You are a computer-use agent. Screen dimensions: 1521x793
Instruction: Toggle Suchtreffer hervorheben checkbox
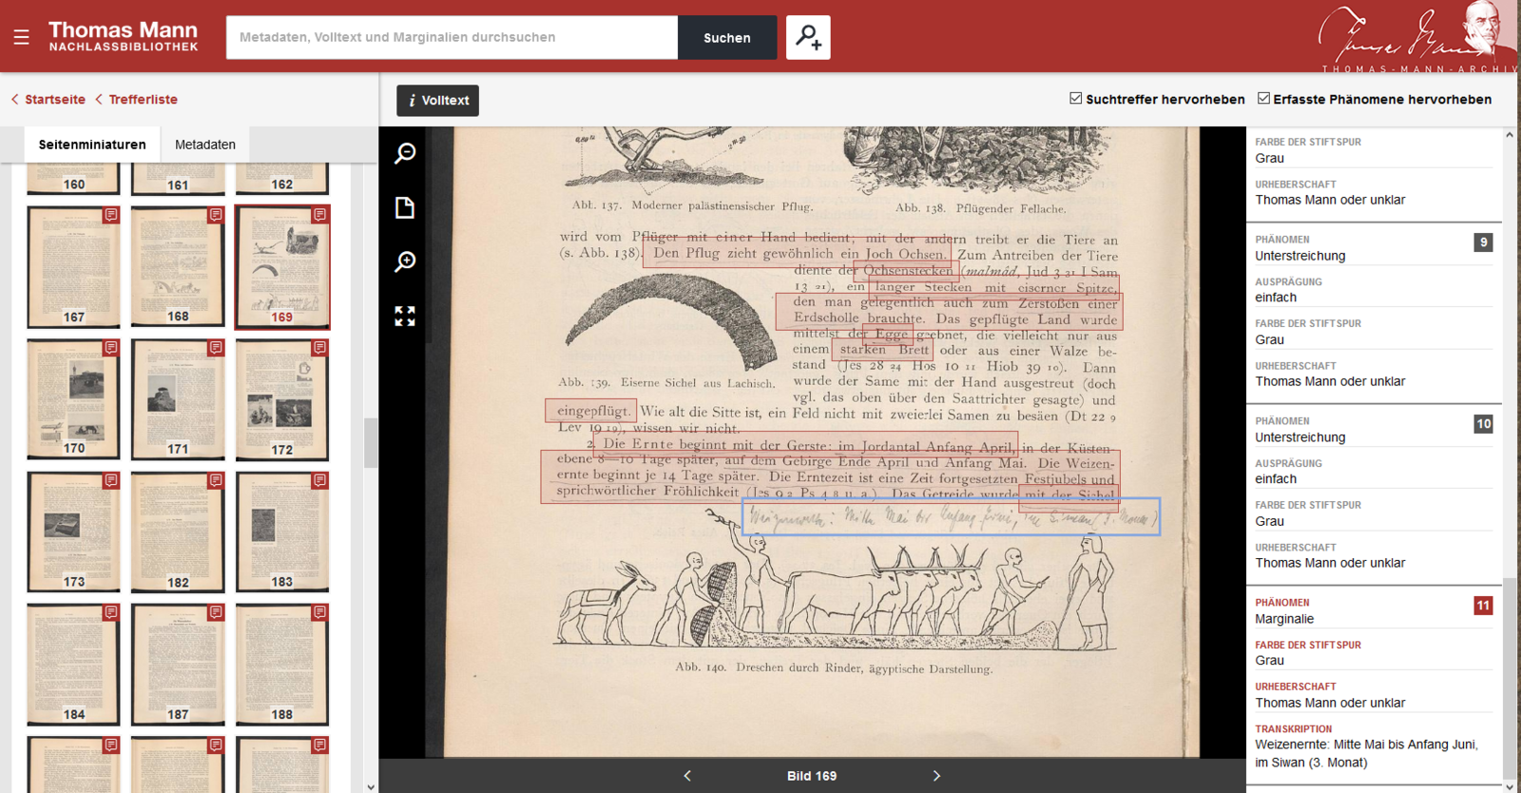[1076, 98]
